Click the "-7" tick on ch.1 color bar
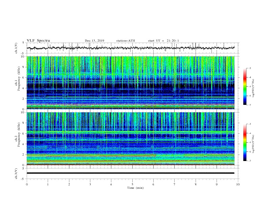 249,105
